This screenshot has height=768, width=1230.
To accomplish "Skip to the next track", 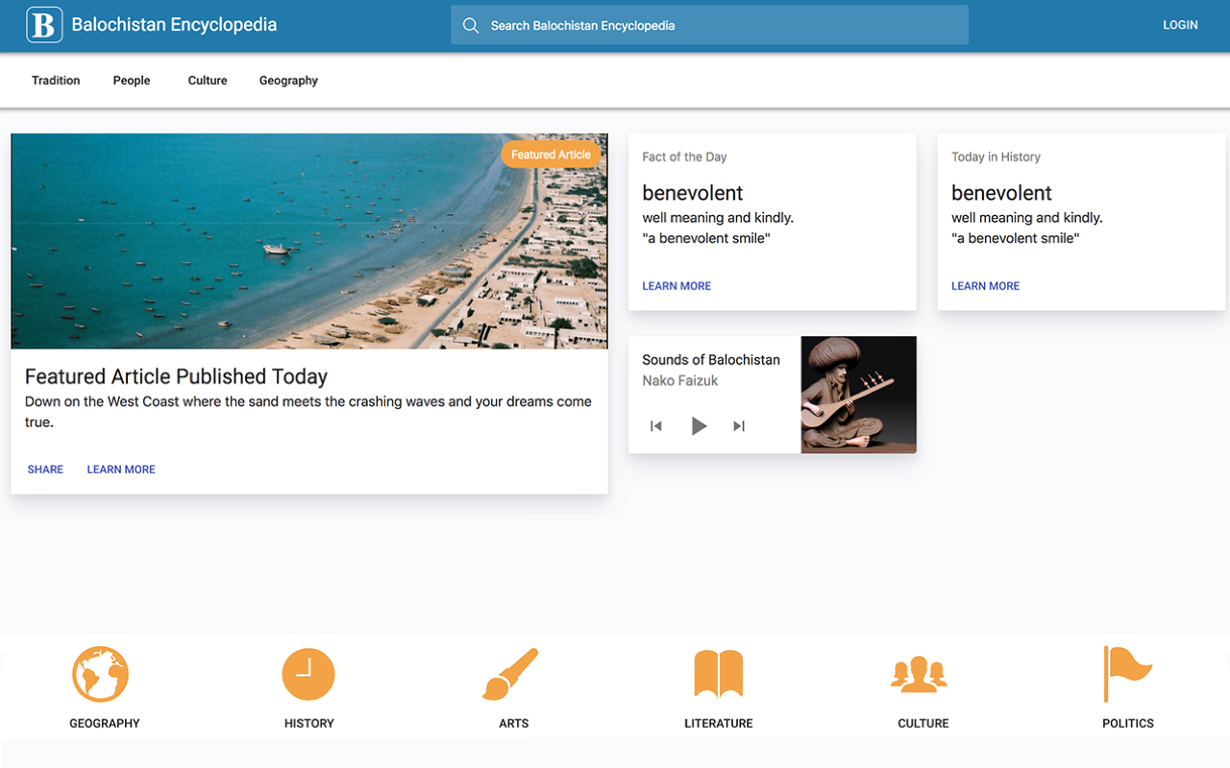I will (739, 426).
